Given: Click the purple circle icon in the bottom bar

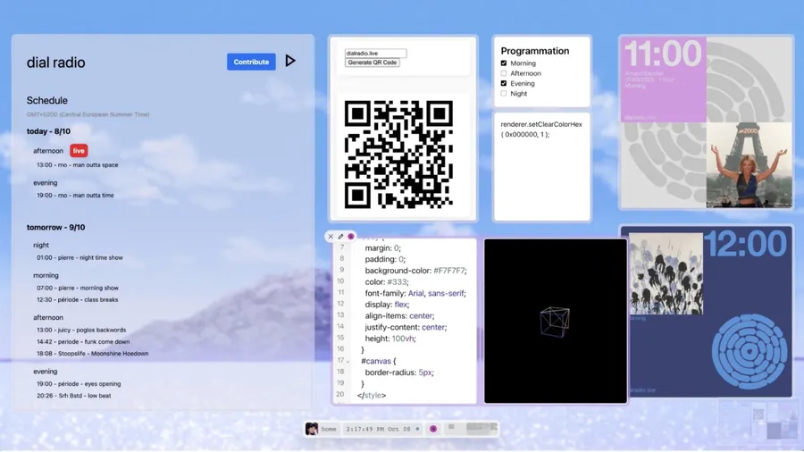Looking at the screenshot, I should click(433, 429).
